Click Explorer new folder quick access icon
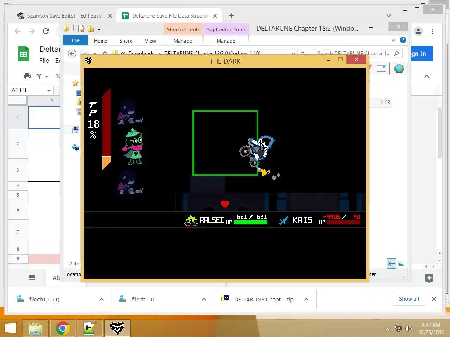This screenshot has height=337, width=450. coord(91,29)
